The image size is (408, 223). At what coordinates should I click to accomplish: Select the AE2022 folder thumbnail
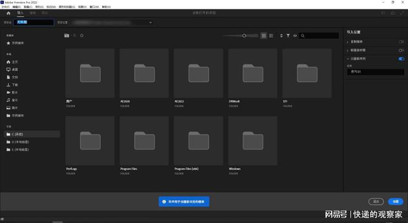pyautogui.click(x=198, y=74)
